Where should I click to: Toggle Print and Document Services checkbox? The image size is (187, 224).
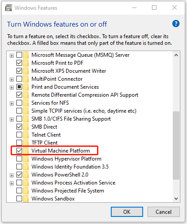[19, 87]
